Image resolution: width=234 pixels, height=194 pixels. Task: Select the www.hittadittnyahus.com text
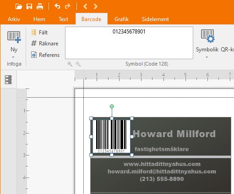coord(162,164)
